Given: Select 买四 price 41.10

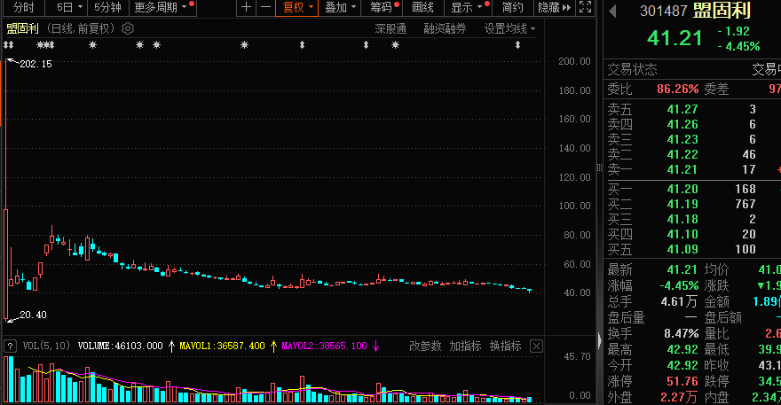Looking at the screenshot, I should pyautogui.click(x=682, y=234).
